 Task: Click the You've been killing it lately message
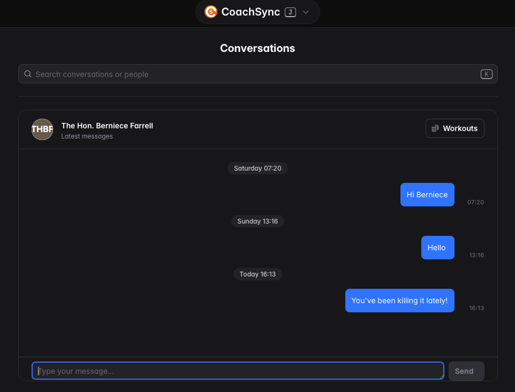pyautogui.click(x=399, y=300)
